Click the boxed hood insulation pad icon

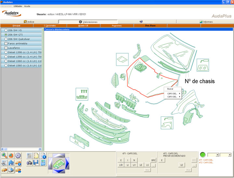tap(122, 59)
